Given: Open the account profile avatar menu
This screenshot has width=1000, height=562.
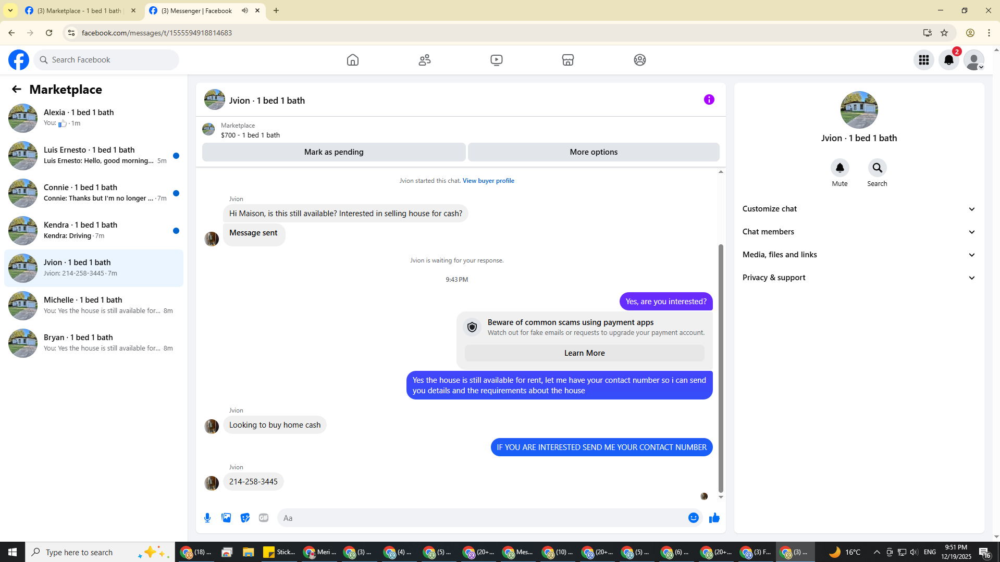Looking at the screenshot, I should click(973, 60).
